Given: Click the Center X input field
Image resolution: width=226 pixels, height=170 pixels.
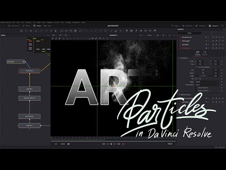Looking at the screenshot, I should pyautogui.click(x=200, y=61).
